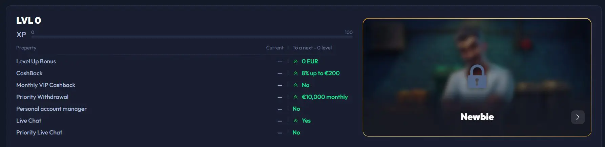Select the CashBack property label
This screenshot has height=147, width=605.
click(29, 73)
